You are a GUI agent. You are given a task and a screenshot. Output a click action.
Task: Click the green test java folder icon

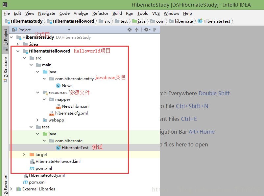(45, 134)
